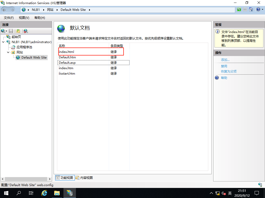The width and height of the screenshot is (265, 198).
Task: Click left arrow of connections scrollbar
Action: (3, 179)
